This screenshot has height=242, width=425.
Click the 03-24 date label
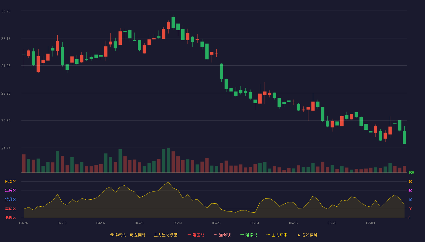point(23,223)
